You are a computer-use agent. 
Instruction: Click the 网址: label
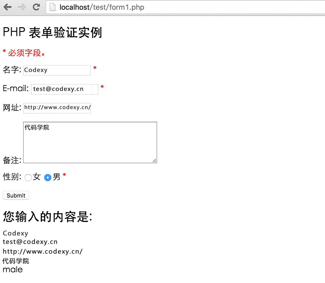(12, 107)
